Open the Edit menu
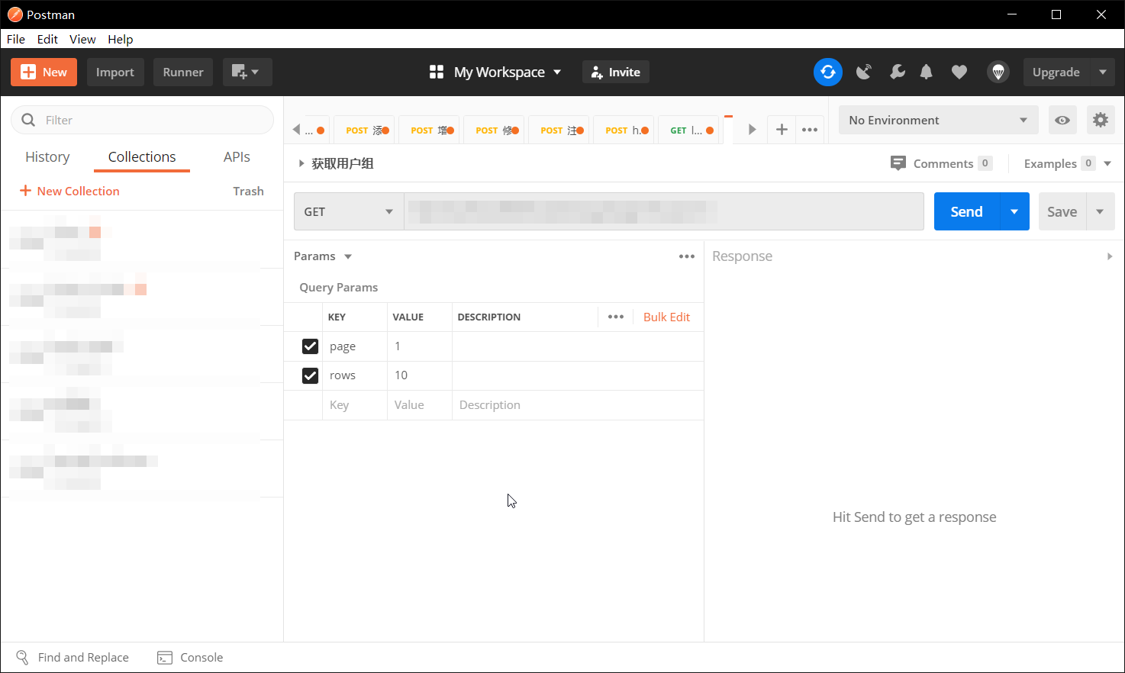 tap(47, 39)
